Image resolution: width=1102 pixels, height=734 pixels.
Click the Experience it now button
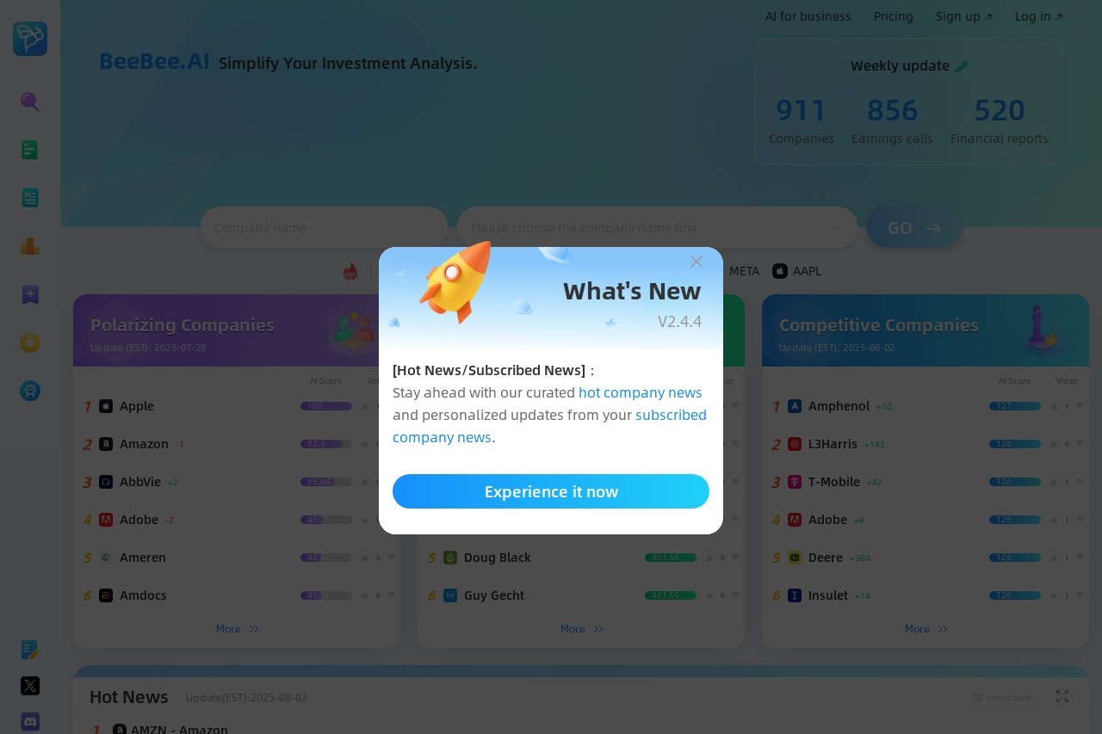tap(551, 491)
